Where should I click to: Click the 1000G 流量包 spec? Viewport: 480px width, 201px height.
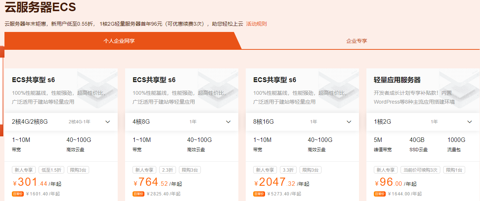(x=456, y=145)
